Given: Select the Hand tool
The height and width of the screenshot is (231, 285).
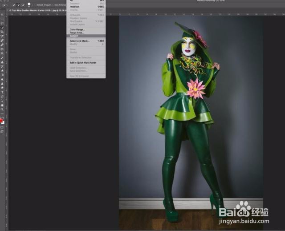Looking at the screenshot, I should click(x=2, y=105).
